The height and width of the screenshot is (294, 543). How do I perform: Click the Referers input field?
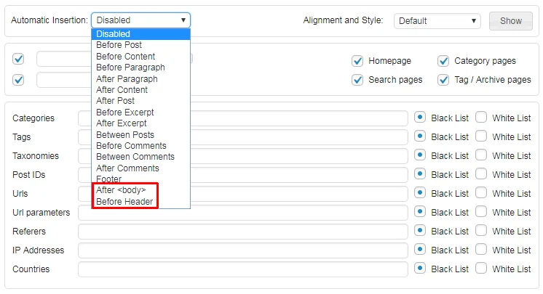(x=243, y=232)
